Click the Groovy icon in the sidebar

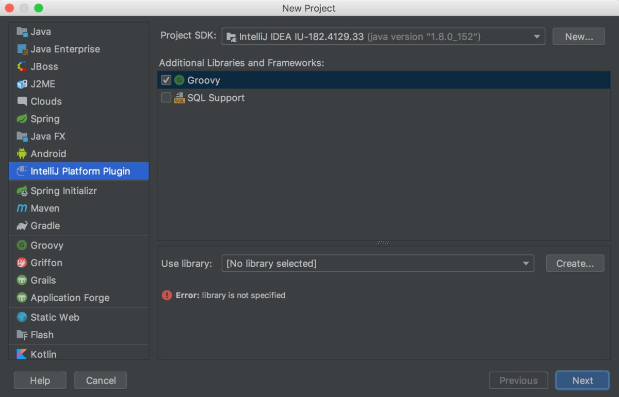22,245
